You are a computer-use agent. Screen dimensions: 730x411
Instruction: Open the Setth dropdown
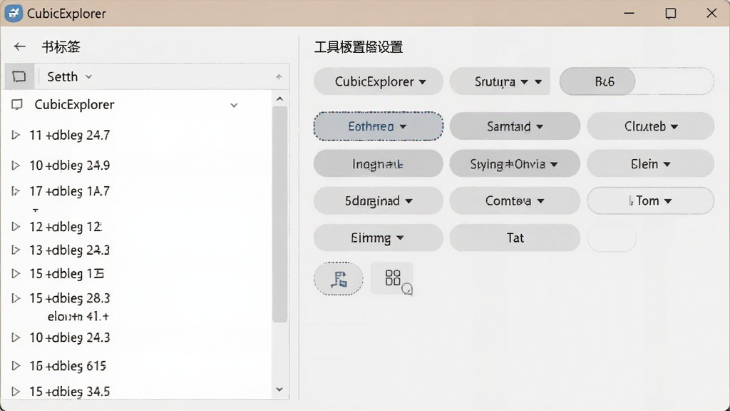click(69, 76)
